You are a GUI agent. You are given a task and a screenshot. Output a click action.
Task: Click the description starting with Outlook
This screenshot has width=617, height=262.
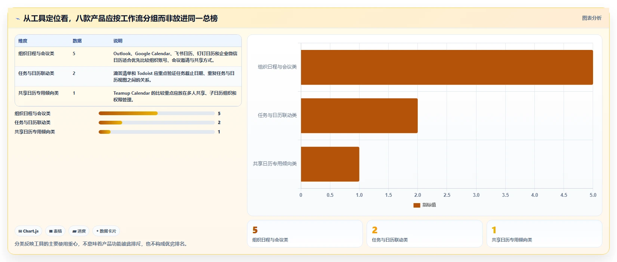coord(175,57)
